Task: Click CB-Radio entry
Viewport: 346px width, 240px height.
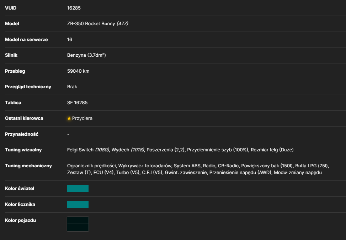Action: click(x=228, y=166)
